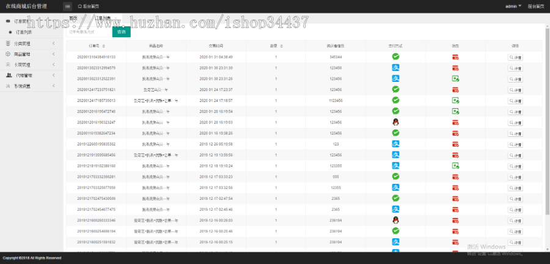Click the vertical scrollbar of the order table
This screenshot has width=550, height=264.
pos(547,121)
